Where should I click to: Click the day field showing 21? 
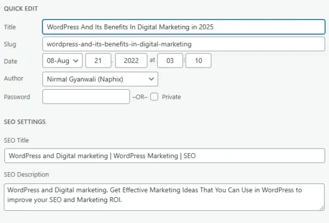(x=98, y=61)
